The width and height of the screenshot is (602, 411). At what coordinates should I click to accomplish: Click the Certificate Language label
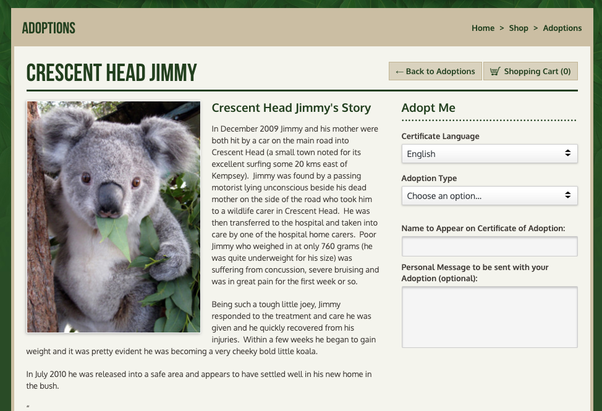click(x=440, y=136)
